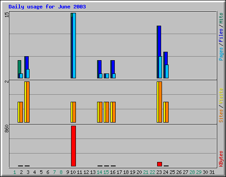Viewport: 226px width, 177px height.
Task: Click the rotated "Pages" legend label
Action: tap(221, 54)
